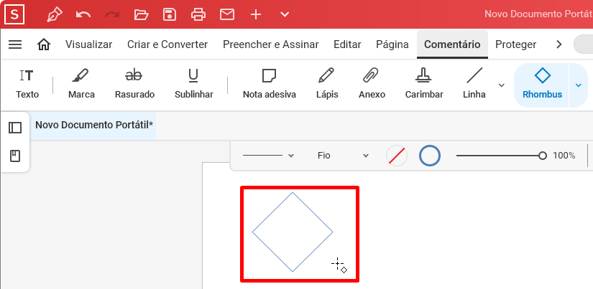The width and height of the screenshot is (593, 289).
Task: Undo the last action
Action: pos(83,15)
